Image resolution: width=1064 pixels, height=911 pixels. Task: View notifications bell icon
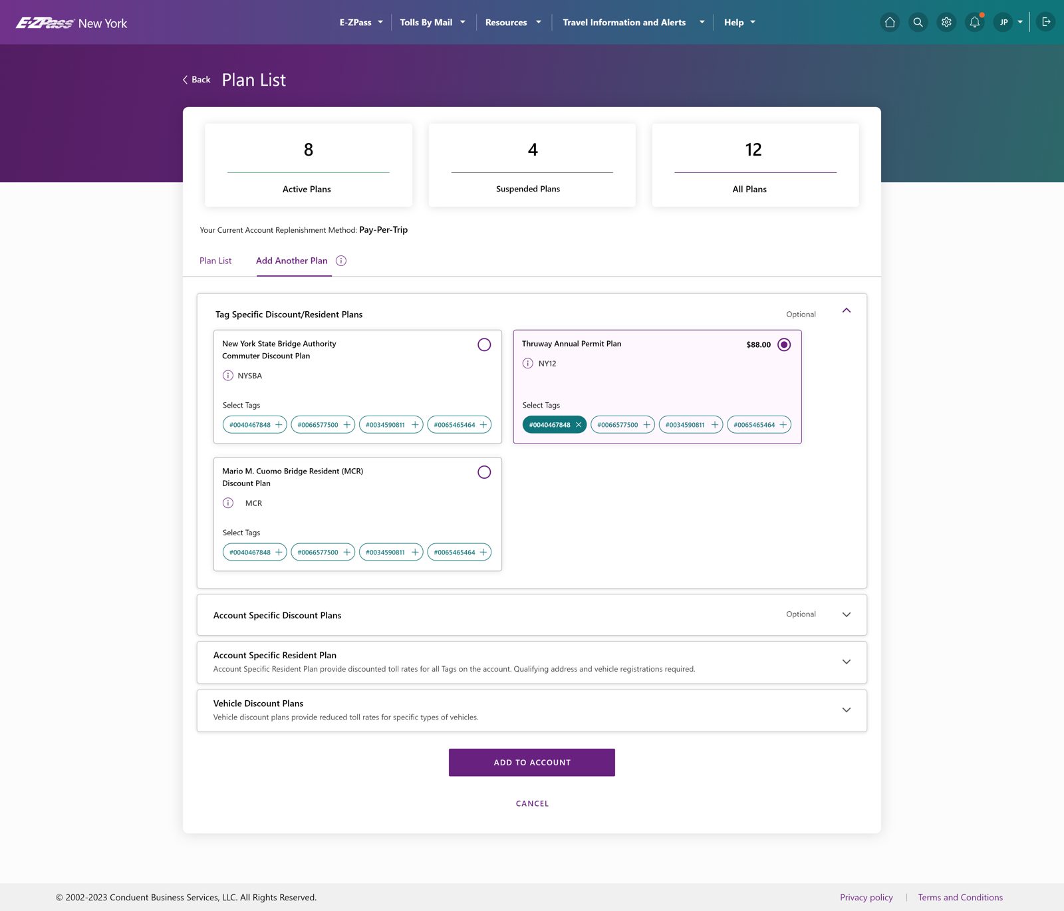coord(975,22)
